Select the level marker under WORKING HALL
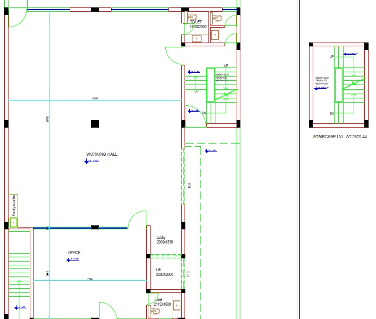Image resolution: width=376 pixels, height=319 pixels. pyautogui.click(x=91, y=161)
